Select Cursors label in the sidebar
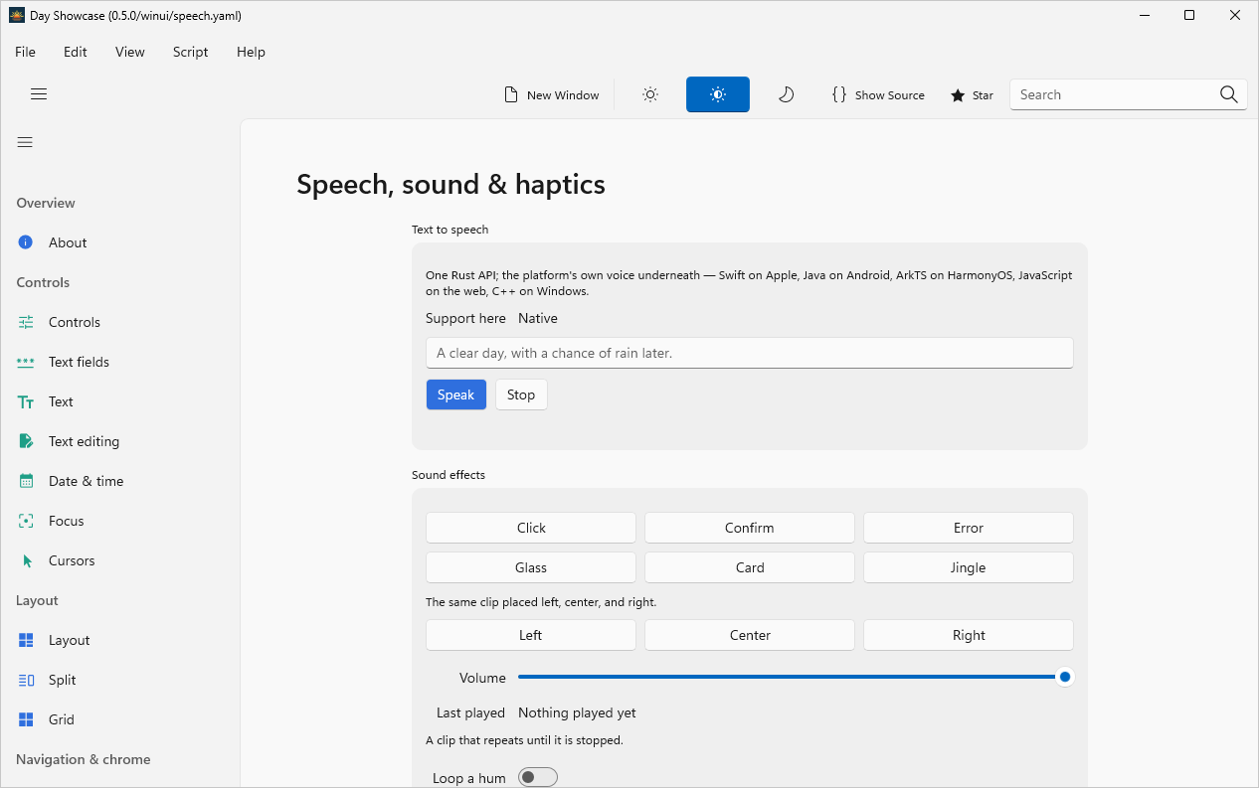Image resolution: width=1259 pixels, height=788 pixels. pyautogui.click(x=72, y=560)
